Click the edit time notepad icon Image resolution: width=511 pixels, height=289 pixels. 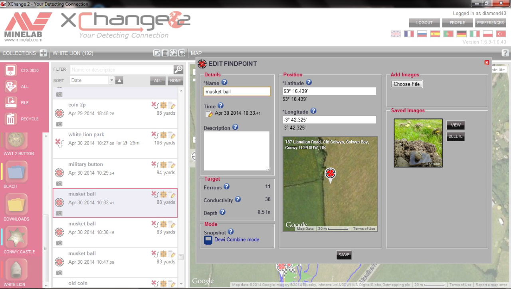(x=209, y=114)
